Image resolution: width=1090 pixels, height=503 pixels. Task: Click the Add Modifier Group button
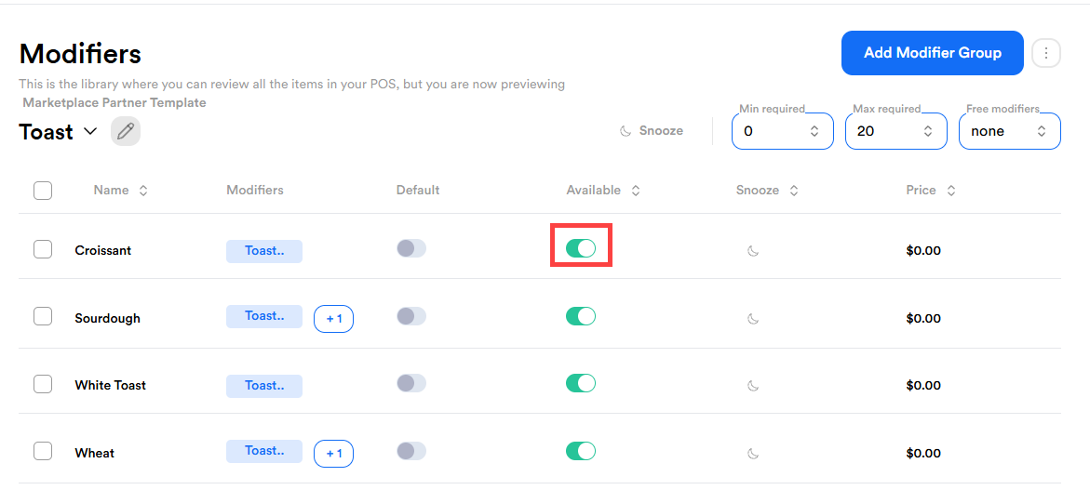point(932,53)
